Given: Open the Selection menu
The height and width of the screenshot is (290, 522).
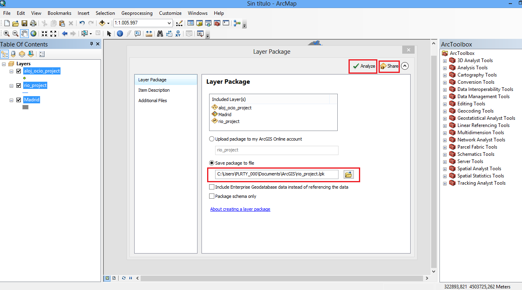Looking at the screenshot, I should [105, 13].
